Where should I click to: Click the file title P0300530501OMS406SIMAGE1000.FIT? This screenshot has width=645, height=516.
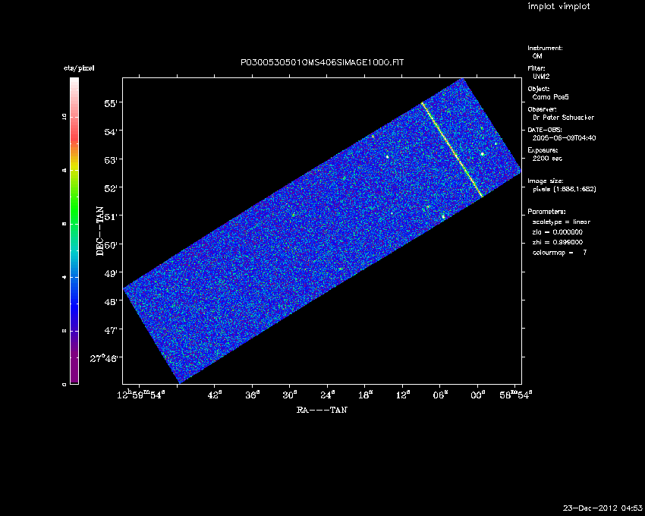pyautogui.click(x=322, y=62)
